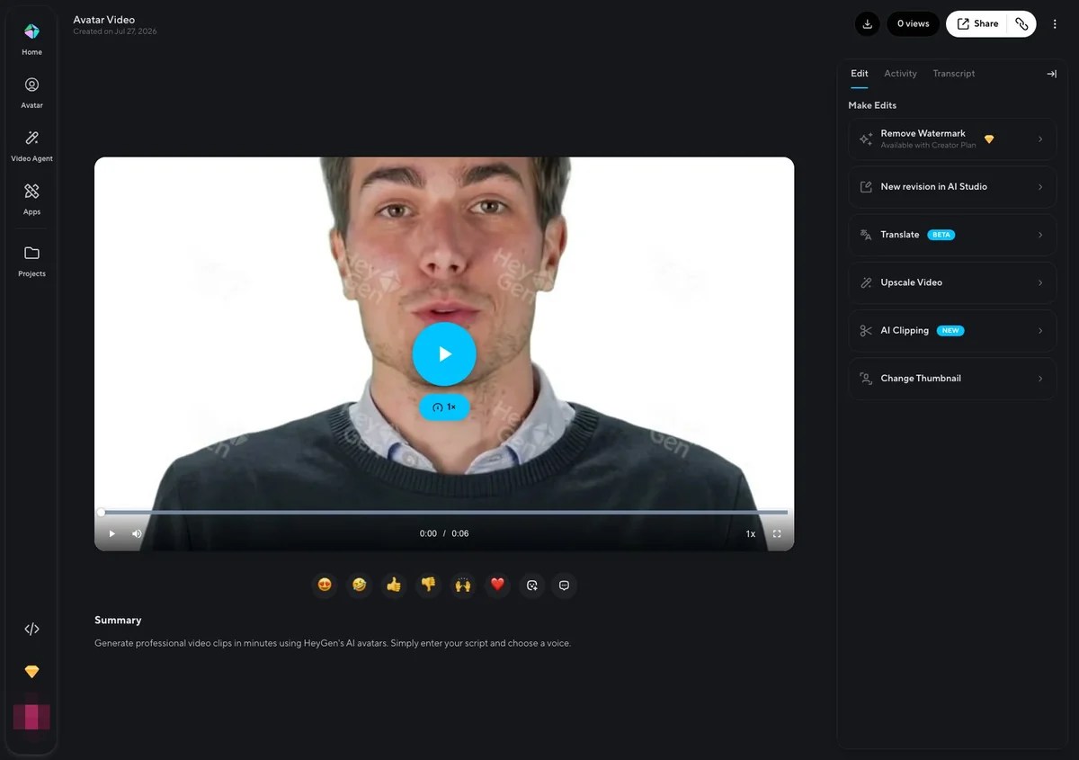Click the gold diamond upgrade icon
Viewport: 1079px width, 760px height.
[x=31, y=672]
